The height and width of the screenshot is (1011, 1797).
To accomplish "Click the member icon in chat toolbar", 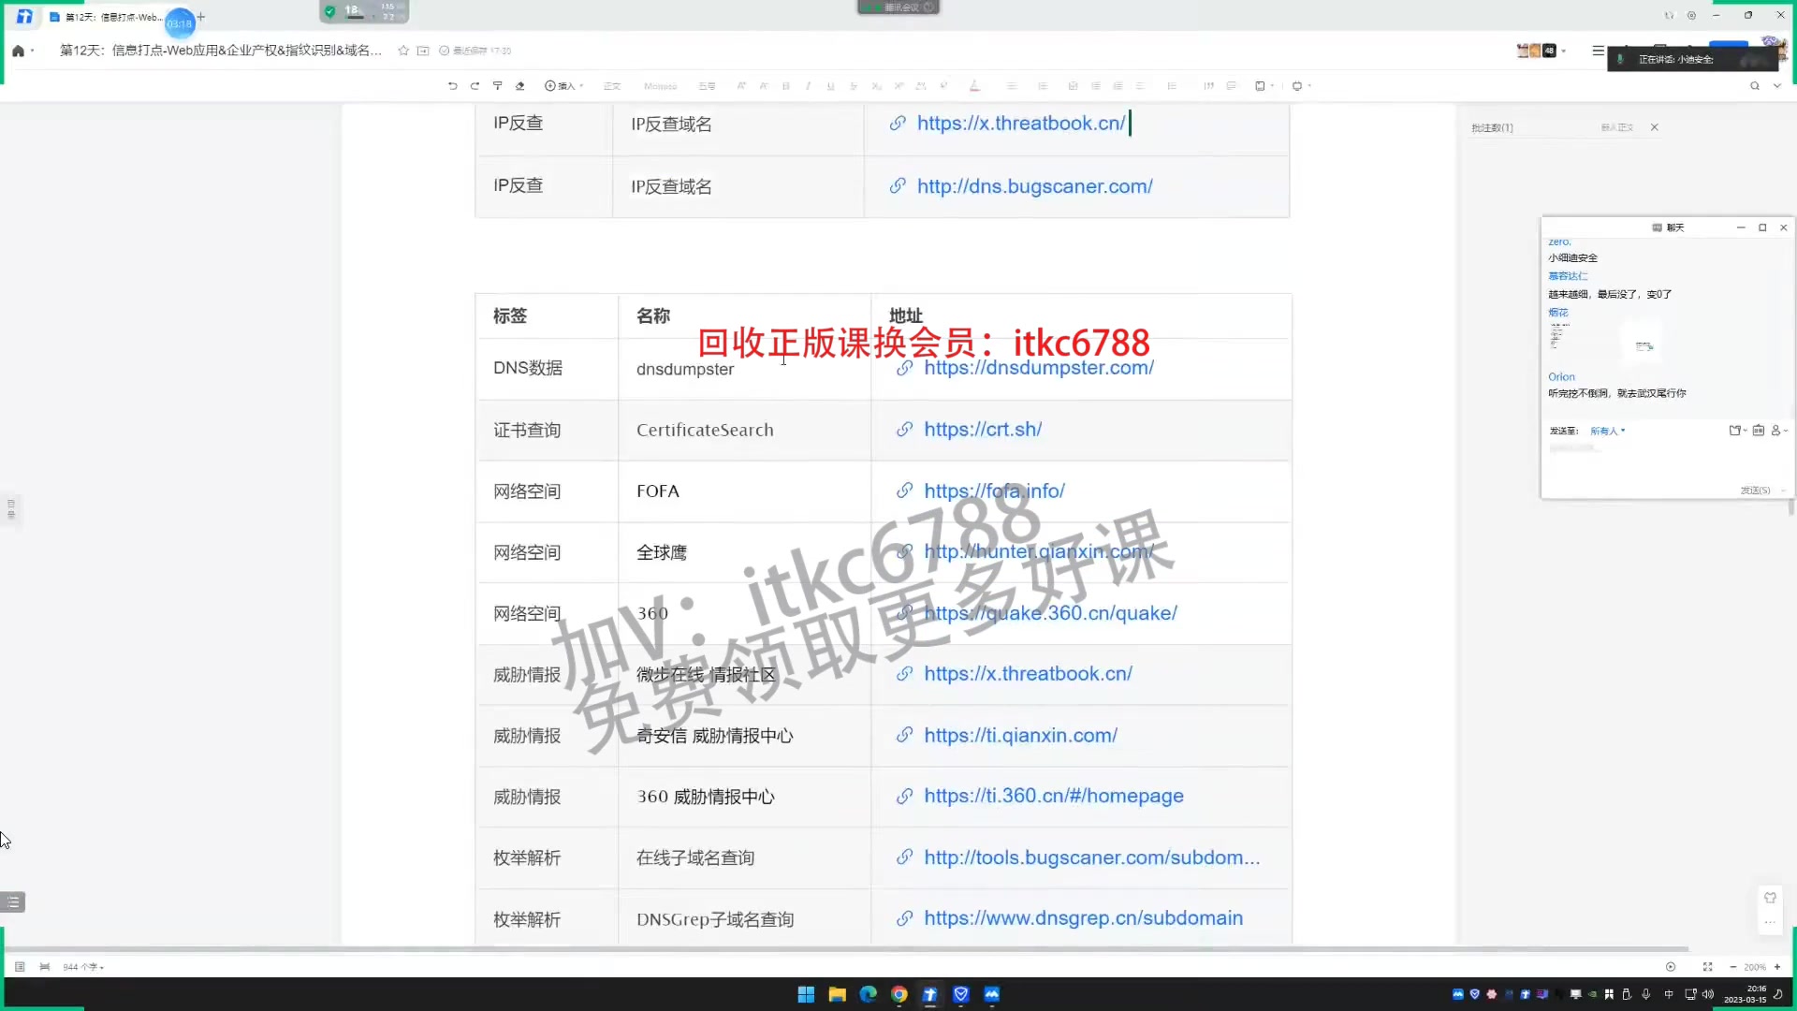I will [x=1776, y=431].
